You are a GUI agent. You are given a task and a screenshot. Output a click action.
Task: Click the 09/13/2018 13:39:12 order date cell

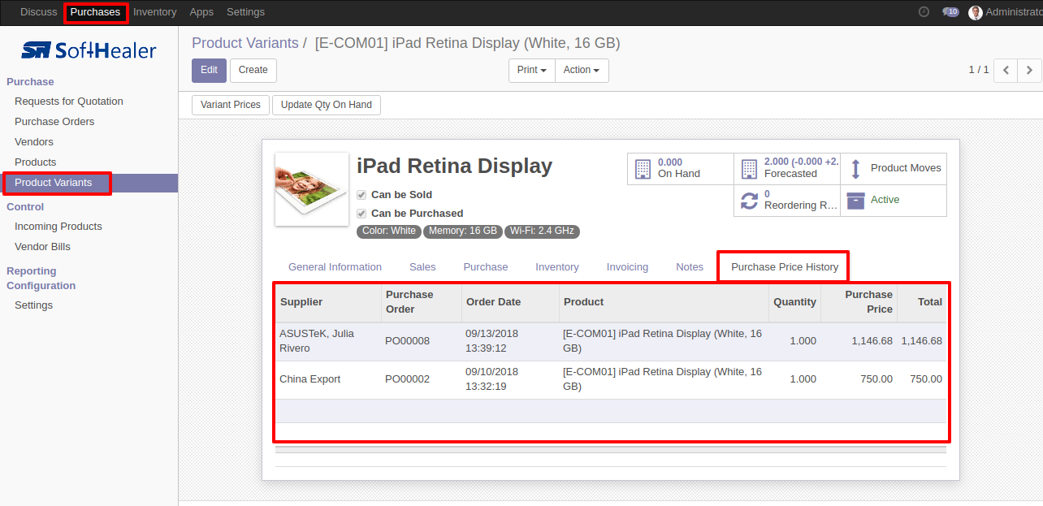[511, 341]
